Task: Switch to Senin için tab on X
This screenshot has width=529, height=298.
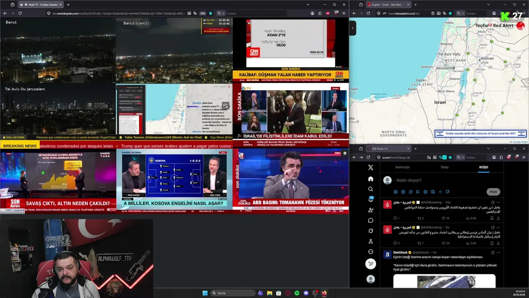Action: click(x=403, y=167)
